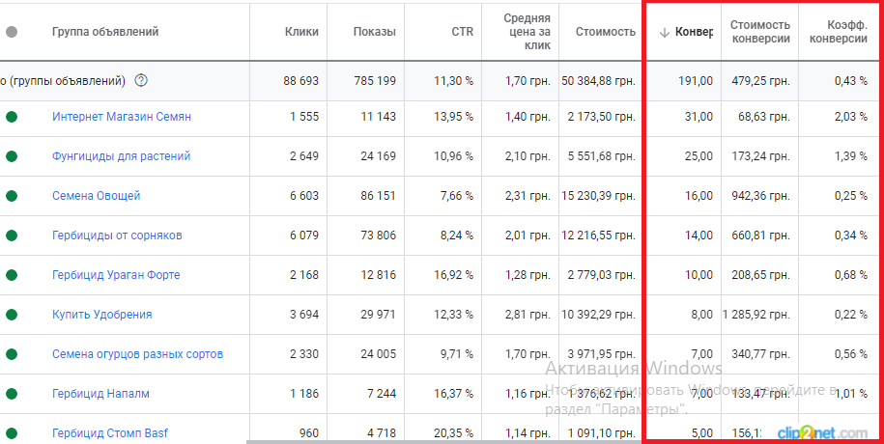This screenshot has width=884, height=444.
Task: Sort by CTR column header
Action: point(463,32)
